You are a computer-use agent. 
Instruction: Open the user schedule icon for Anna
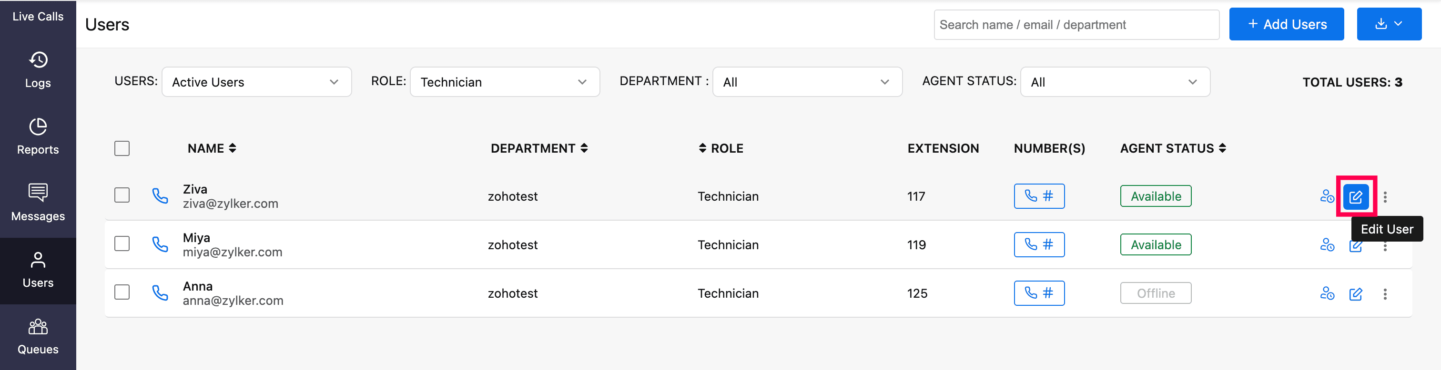(x=1327, y=293)
